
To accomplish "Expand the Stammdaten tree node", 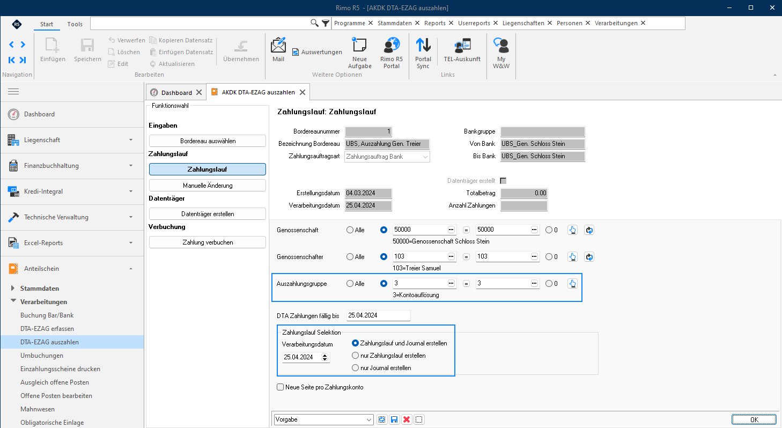I will (x=13, y=289).
